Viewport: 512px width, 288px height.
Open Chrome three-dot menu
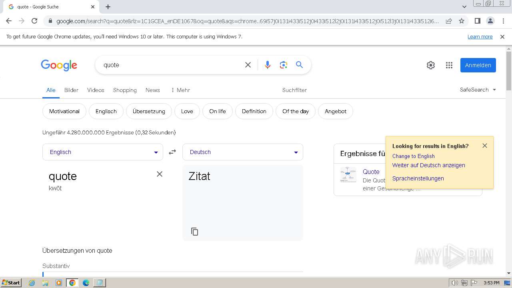pos(503,21)
